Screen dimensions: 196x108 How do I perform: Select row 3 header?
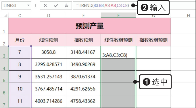click(4, 52)
